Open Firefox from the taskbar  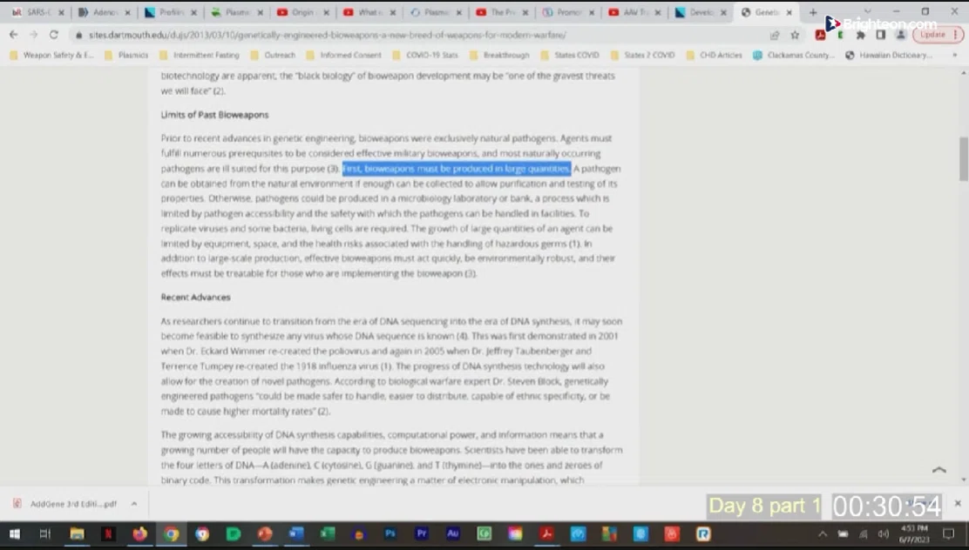click(x=139, y=534)
